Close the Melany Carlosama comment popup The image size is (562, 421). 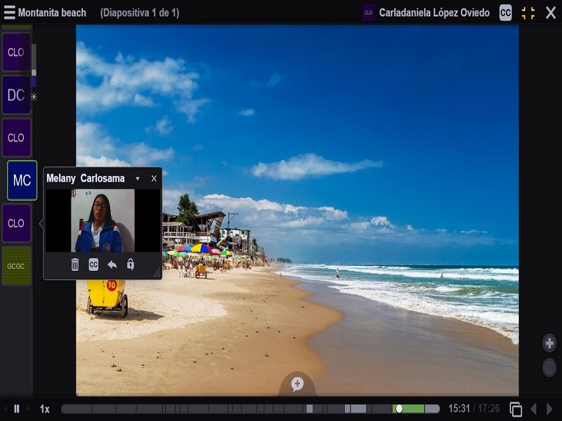click(x=154, y=178)
